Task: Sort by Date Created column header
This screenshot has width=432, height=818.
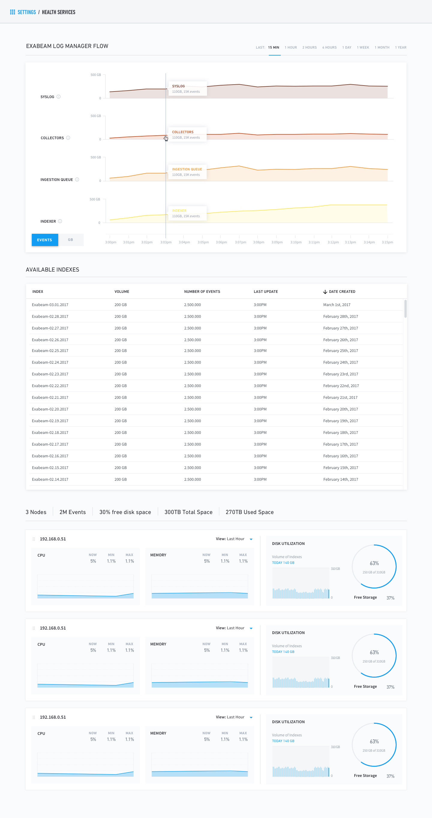Action: coord(342,291)
